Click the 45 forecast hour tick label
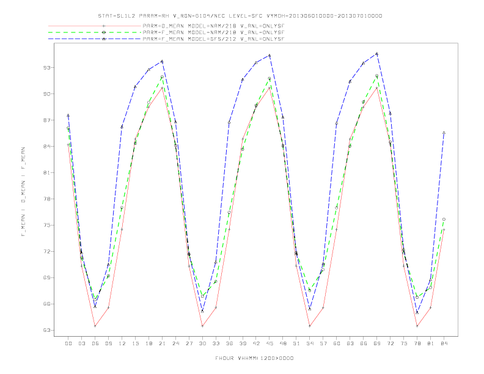 pos(269,343)
